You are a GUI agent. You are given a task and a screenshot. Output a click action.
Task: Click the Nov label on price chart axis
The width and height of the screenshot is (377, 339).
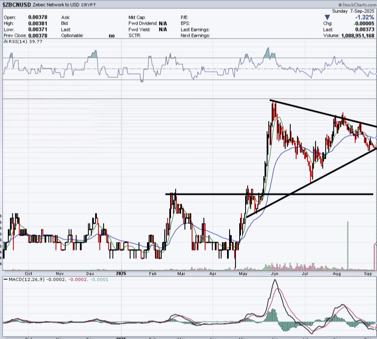pos(60,273)
